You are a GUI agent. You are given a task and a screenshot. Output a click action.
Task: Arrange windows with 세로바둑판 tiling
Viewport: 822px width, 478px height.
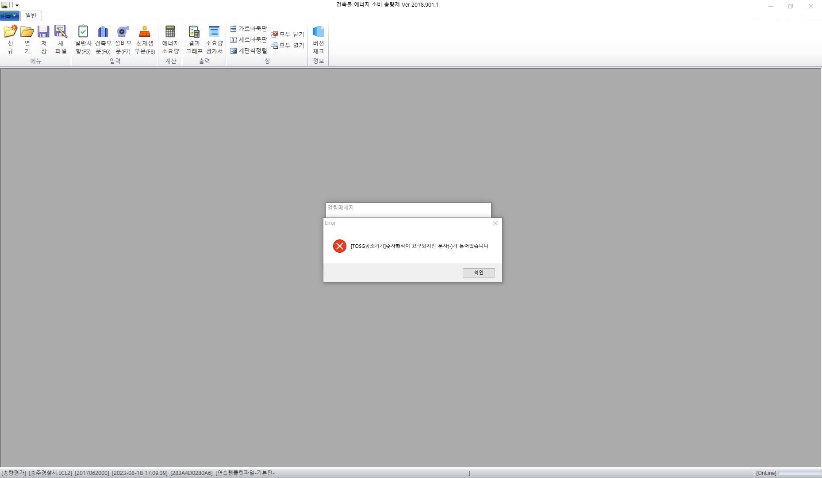tap(249, 40)
